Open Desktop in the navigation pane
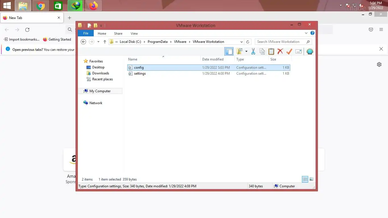Screen dimensions: 388x218 point(98,67)
